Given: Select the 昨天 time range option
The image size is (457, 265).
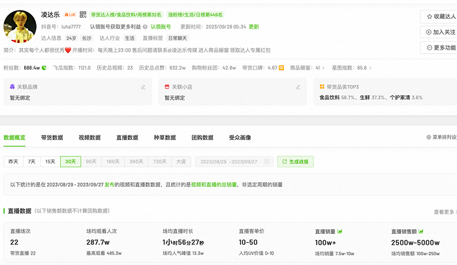Looking at the screenshot, I should click(x=13, y=161).
